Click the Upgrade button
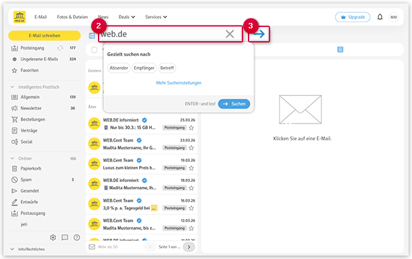 [x=353, y=17]
